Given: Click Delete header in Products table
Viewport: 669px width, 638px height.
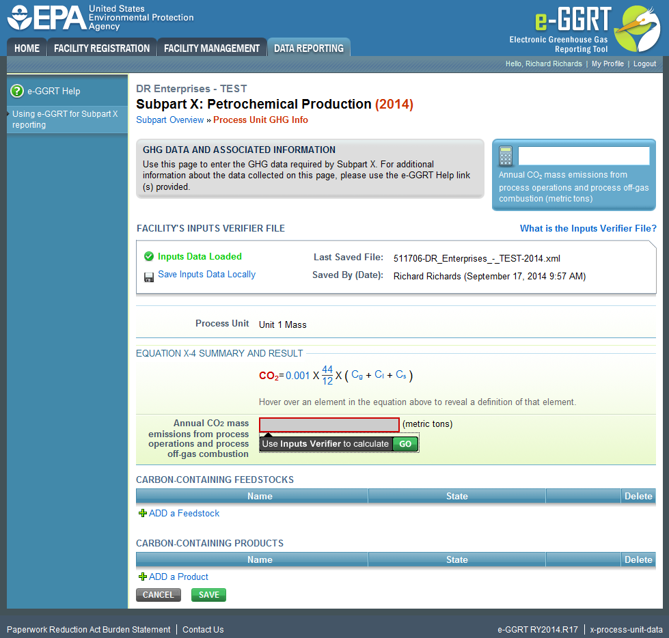Looking at the screenshot, I should 638,559.
